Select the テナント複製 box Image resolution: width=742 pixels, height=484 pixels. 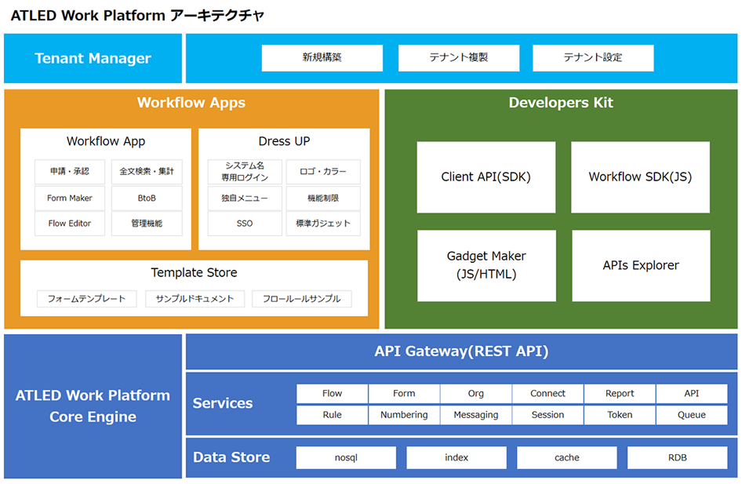[x=458, y=58]
